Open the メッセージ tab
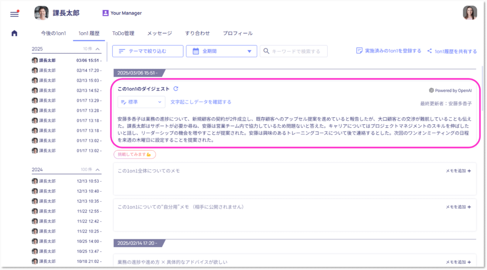 click(160, 33)
